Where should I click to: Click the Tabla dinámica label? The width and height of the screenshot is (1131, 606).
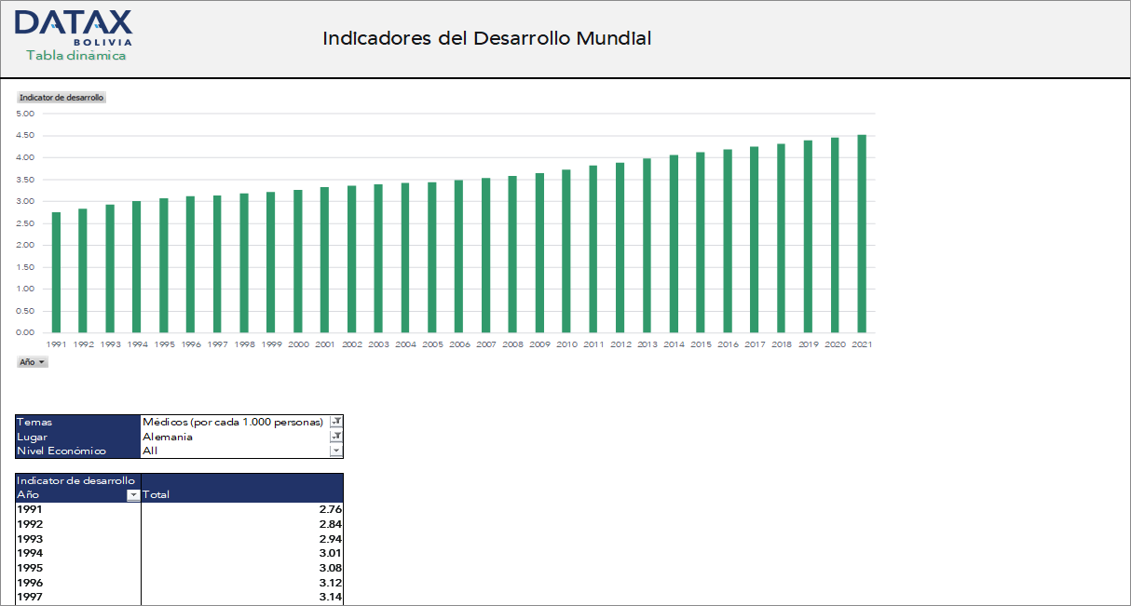(x=78, y=55)
